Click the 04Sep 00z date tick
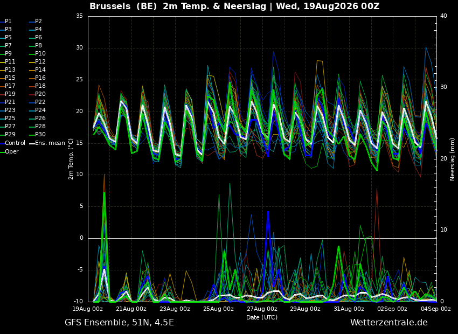This screenshot has height=334, width=458. tap(436, 309)
